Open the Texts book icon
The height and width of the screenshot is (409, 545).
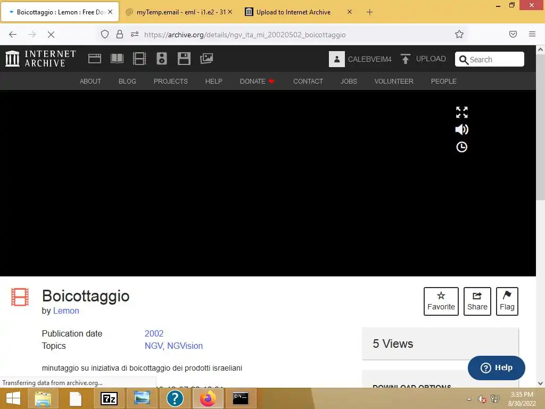point(117,59)
